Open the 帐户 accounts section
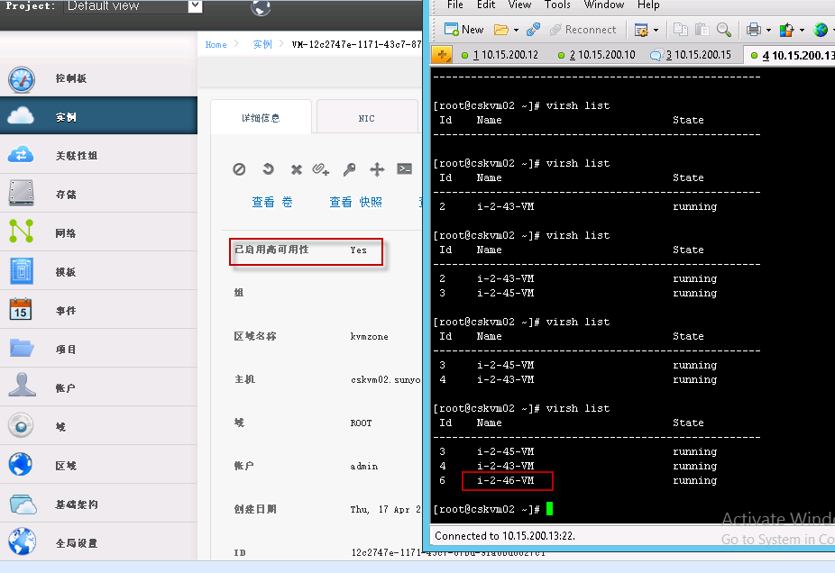This screenshot has width=835, height=573. [x=98, y=387]
